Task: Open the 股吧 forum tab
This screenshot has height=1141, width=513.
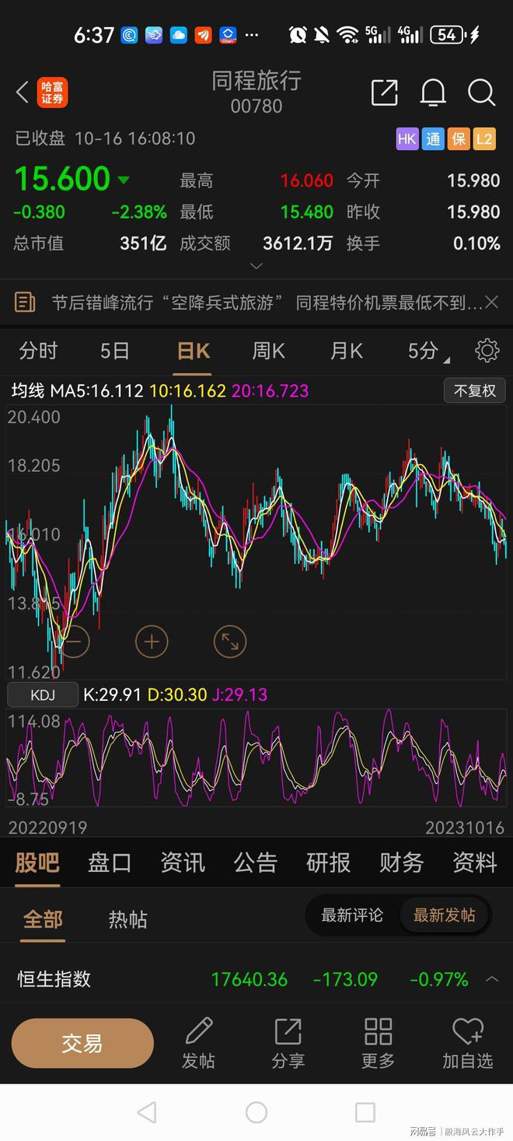Action: coord(37,863)
